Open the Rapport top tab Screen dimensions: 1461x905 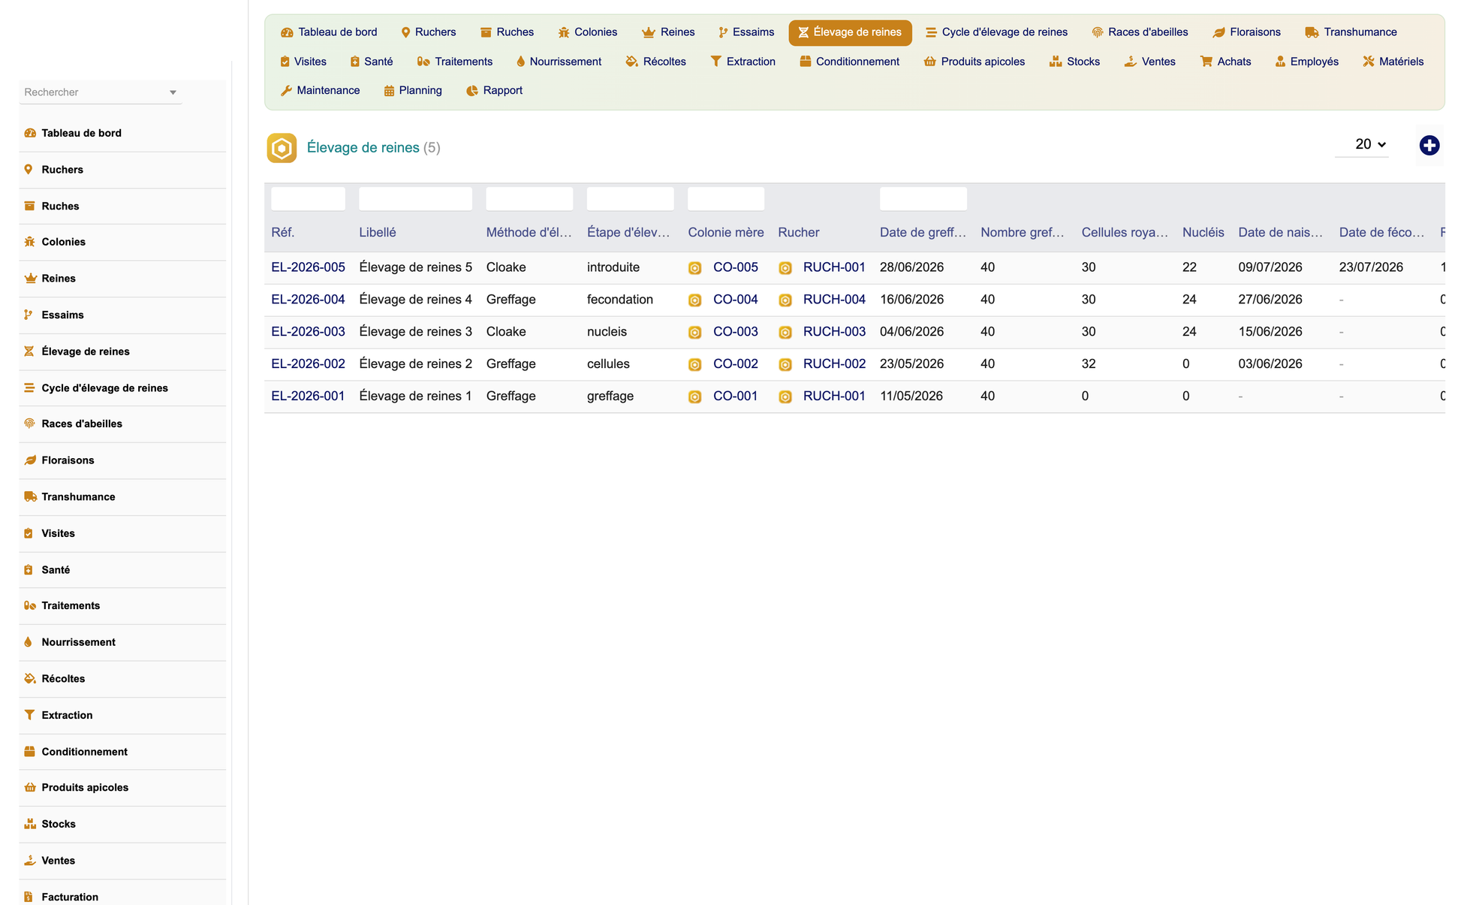pos(494,91)
